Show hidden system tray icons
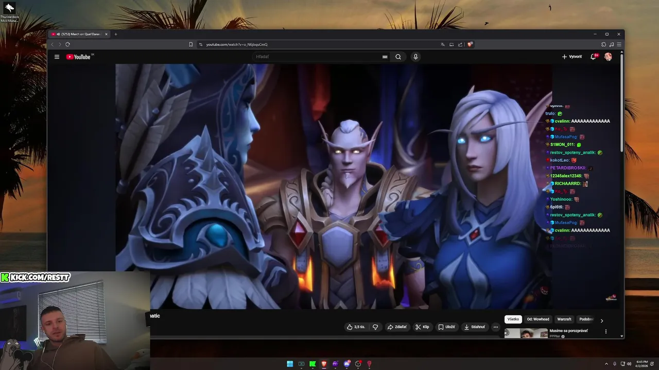The image size is (659, 370). point(606,364)
